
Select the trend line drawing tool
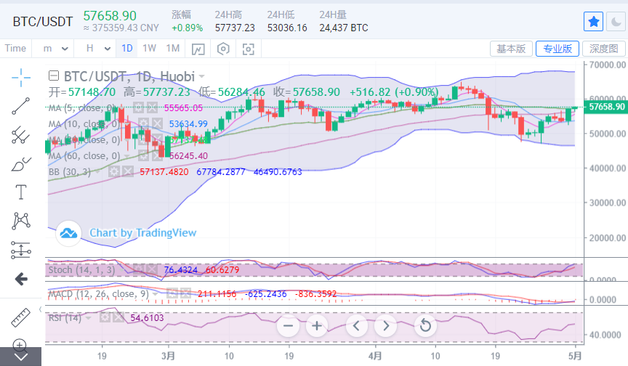coord(20,106)
